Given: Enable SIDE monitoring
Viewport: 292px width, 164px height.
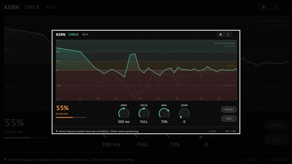Looking at the screenshot, I should pyautogui.click(x=229, y=118).
